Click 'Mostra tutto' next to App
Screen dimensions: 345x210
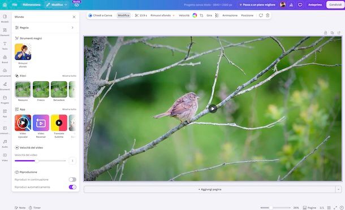click(69, 109)
